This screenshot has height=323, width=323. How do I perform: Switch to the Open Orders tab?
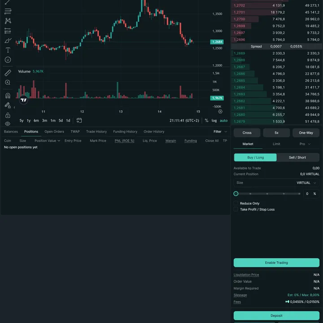pyautogui.click(x=54, y=131)
